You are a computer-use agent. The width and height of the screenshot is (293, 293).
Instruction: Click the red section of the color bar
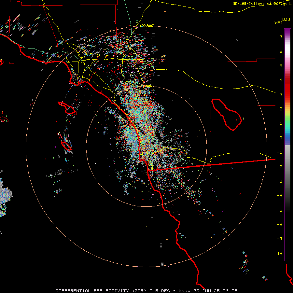click(x=287, y=88)
